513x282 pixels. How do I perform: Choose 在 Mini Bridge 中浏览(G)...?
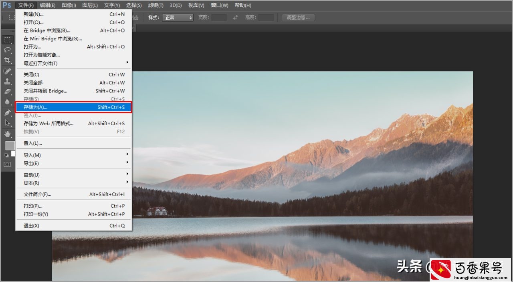(73, 39)
